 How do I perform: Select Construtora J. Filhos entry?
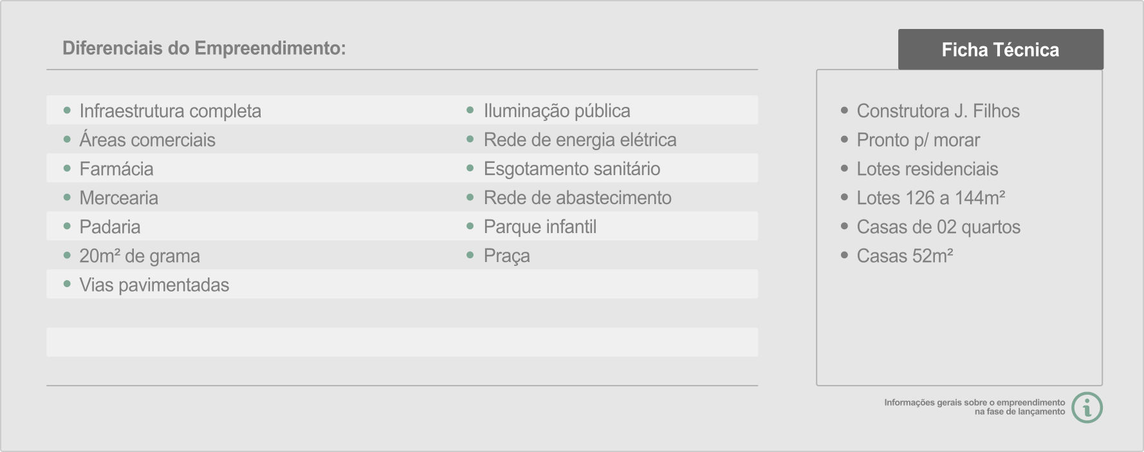(938, 111)
